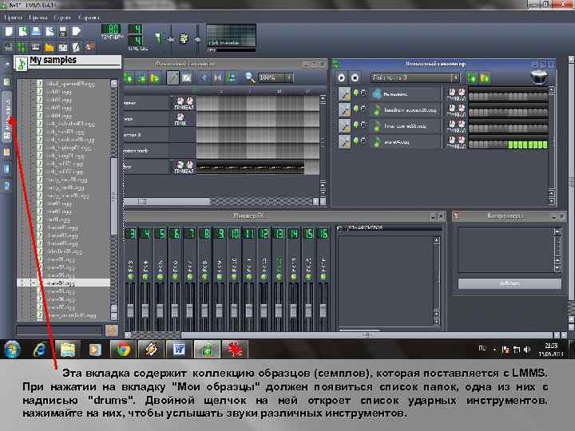Create a new project from the toolbar
The image size is (575, 431).
pos(9,31)
